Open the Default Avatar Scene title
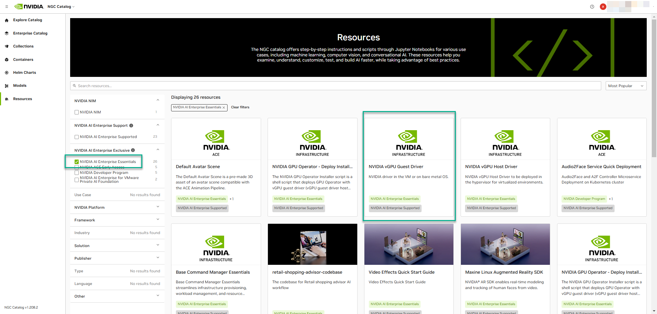This screenshot has height=314, width=657. click(x=198, y=167)
